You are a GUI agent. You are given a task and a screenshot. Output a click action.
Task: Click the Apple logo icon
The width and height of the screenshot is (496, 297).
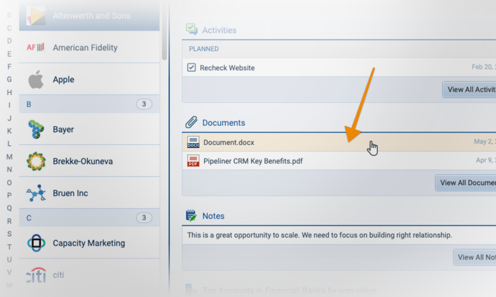pyautogui.click(x=36, y=79)
